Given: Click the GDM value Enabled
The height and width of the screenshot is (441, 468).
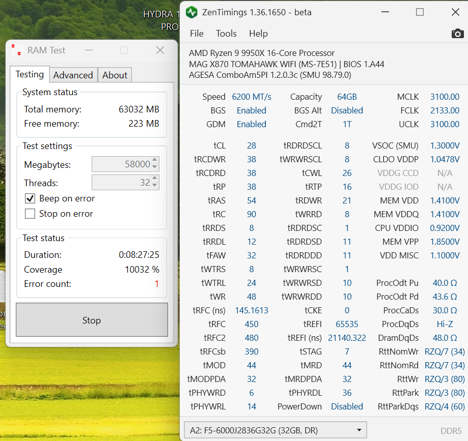Looking at the screenshot, I should [x=252, y=124].
